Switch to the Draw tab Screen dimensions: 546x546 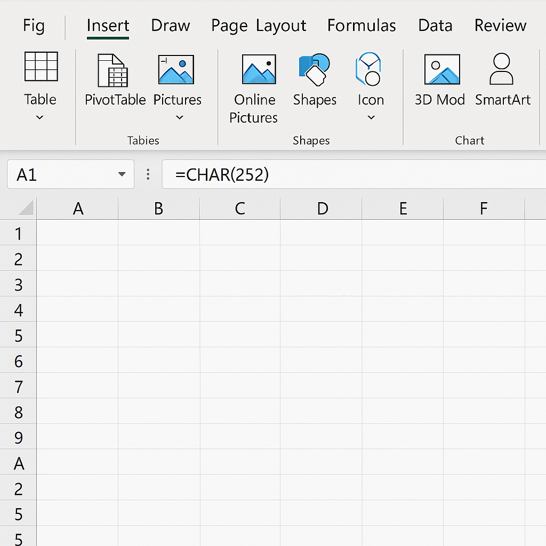[x=171, y=26]
